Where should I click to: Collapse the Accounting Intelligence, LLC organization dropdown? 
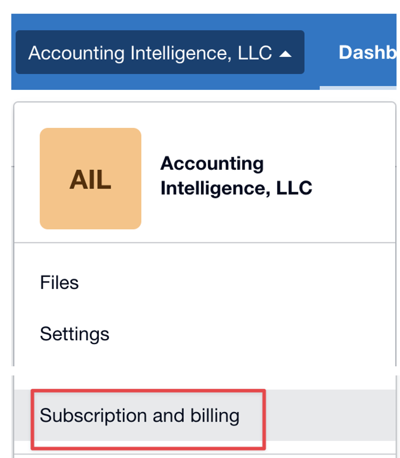click(160, 52)
